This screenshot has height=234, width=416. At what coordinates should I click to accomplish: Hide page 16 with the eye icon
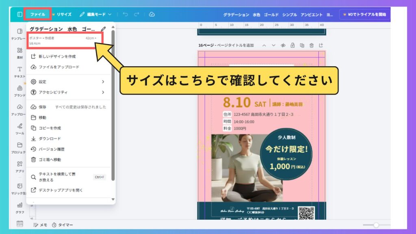(x=283, y=45)
